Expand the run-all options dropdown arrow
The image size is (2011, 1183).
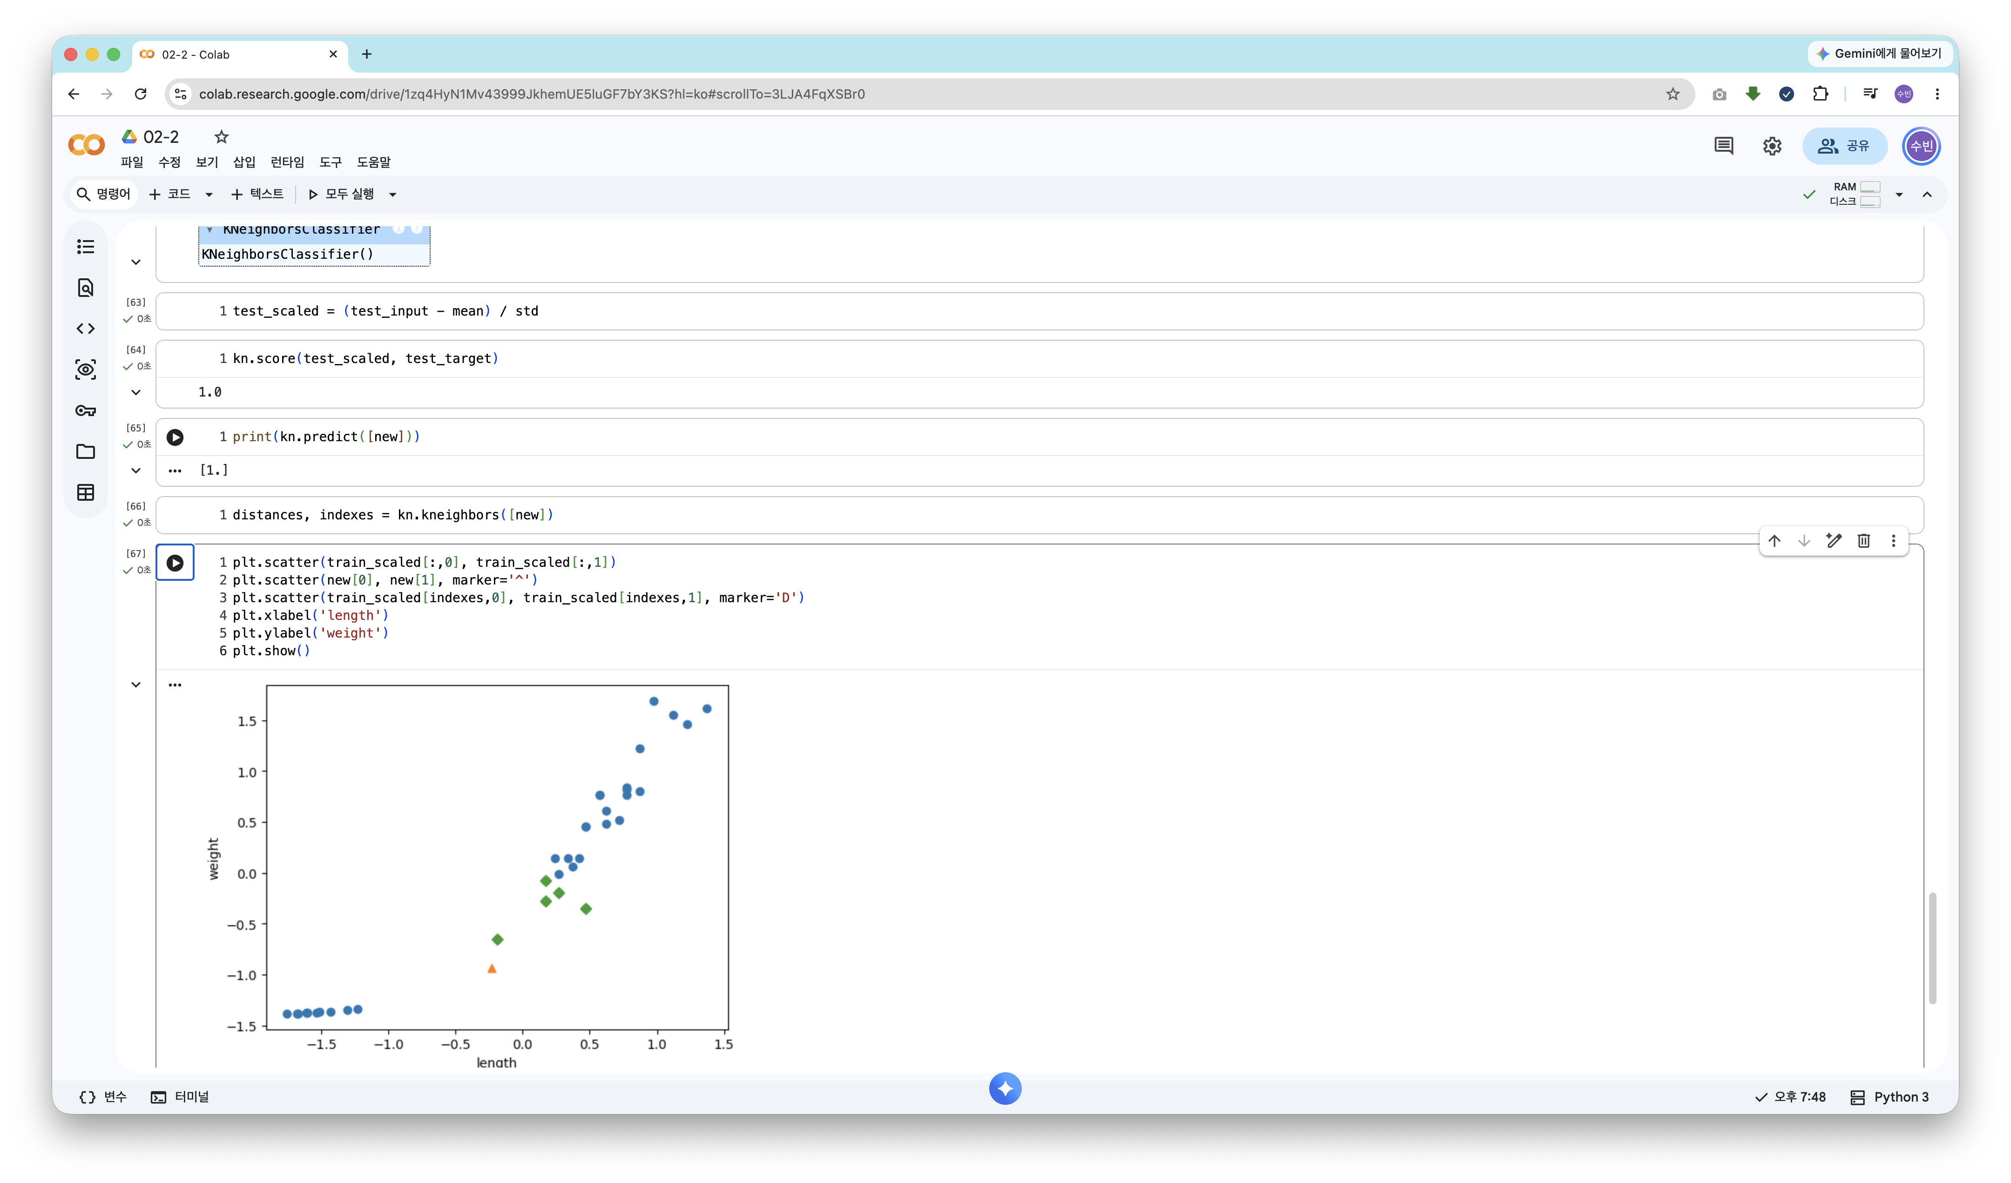[x=392, y=195]
